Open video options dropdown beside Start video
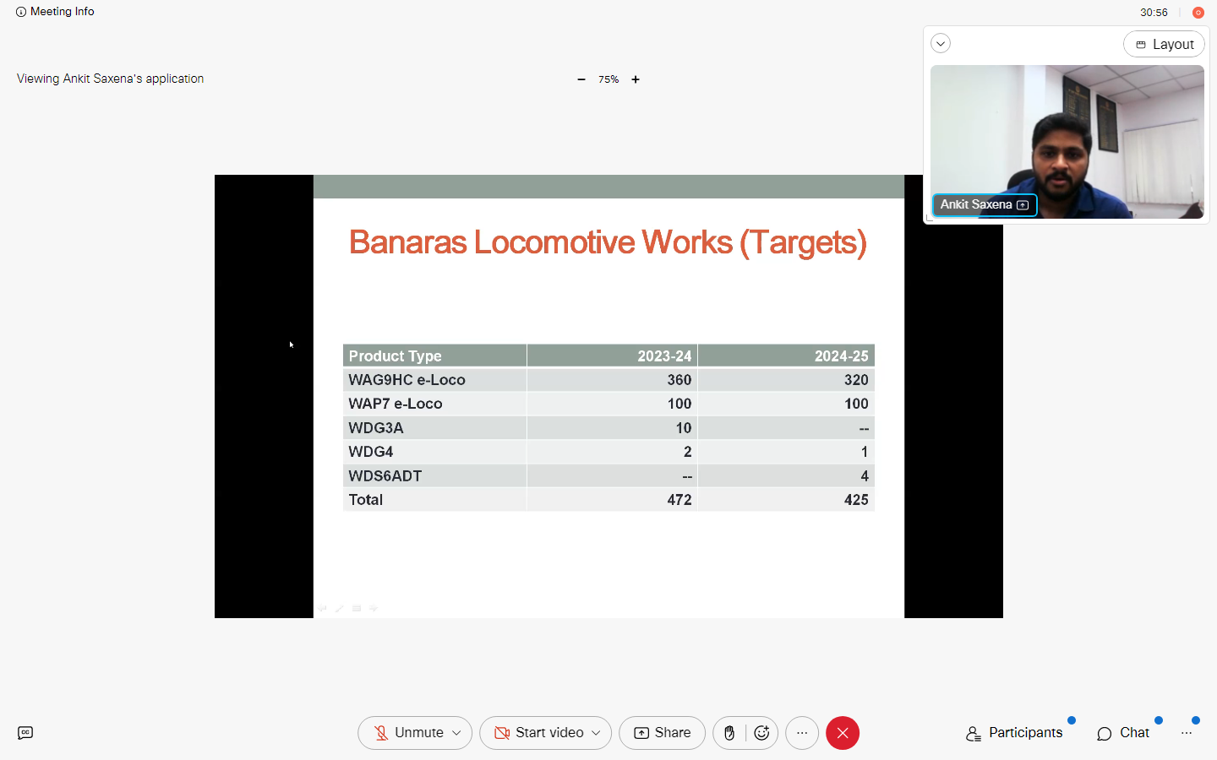Image resolution: width=1217 pixels, height=760 pixels. 596,733
